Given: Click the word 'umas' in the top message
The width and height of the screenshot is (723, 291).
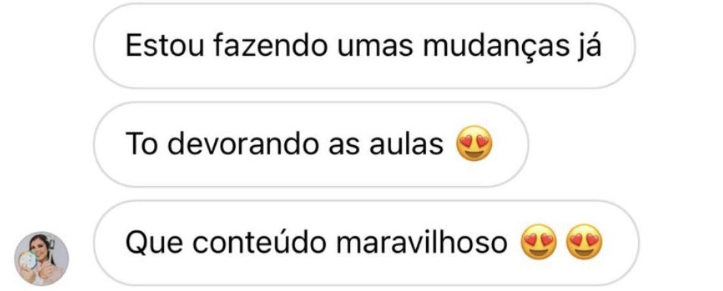Looking at the screenshot, I should (x=375, y=47).
